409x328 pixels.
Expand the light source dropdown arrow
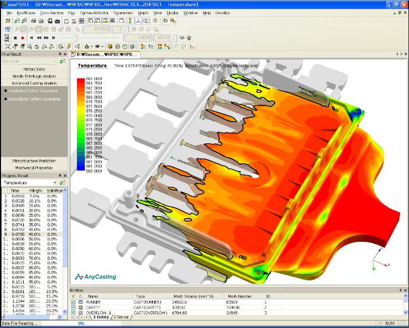click(92, 47)
